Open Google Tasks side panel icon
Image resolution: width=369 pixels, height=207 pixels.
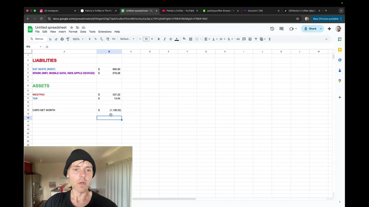click(x=340, y=60)
